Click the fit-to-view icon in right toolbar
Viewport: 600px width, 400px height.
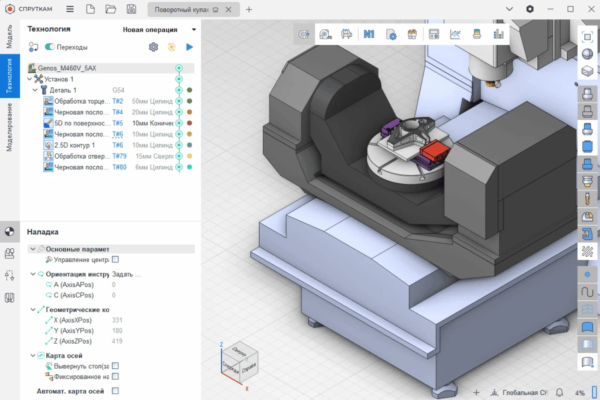pyautogui.click(x=587, y=36)
